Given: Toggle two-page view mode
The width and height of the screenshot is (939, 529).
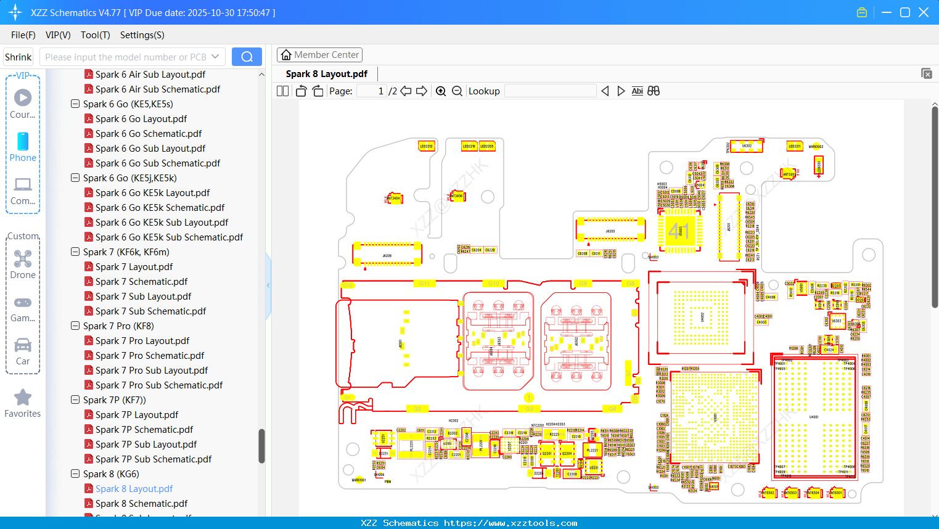Looking at the screenshot, I should (282, 91).
